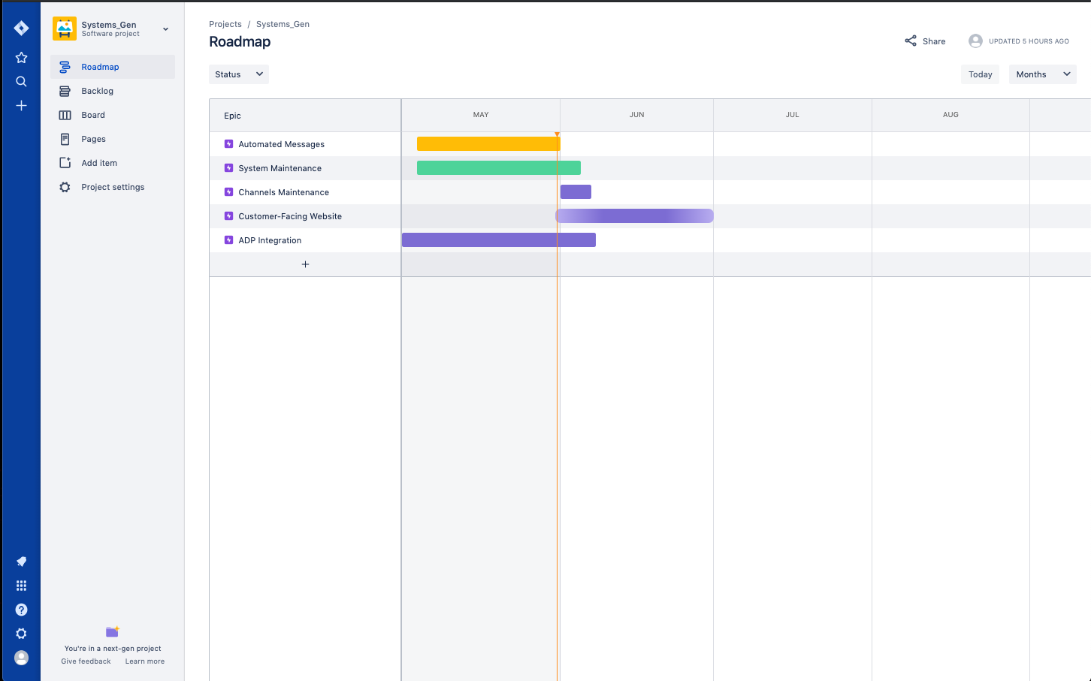
Task: Open search with the magnifier icon
Action: pos(21,82)
